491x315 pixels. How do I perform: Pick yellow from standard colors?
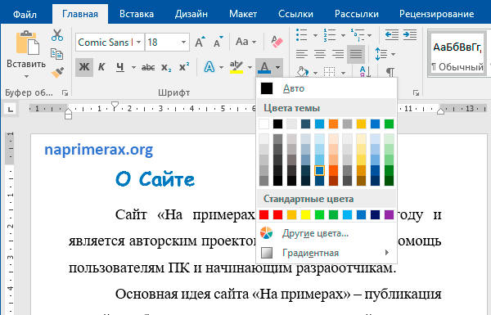[305, 215]
